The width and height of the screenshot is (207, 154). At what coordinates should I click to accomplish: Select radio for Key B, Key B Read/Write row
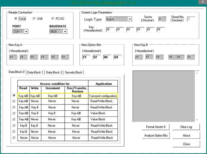(x=14, y=126)
